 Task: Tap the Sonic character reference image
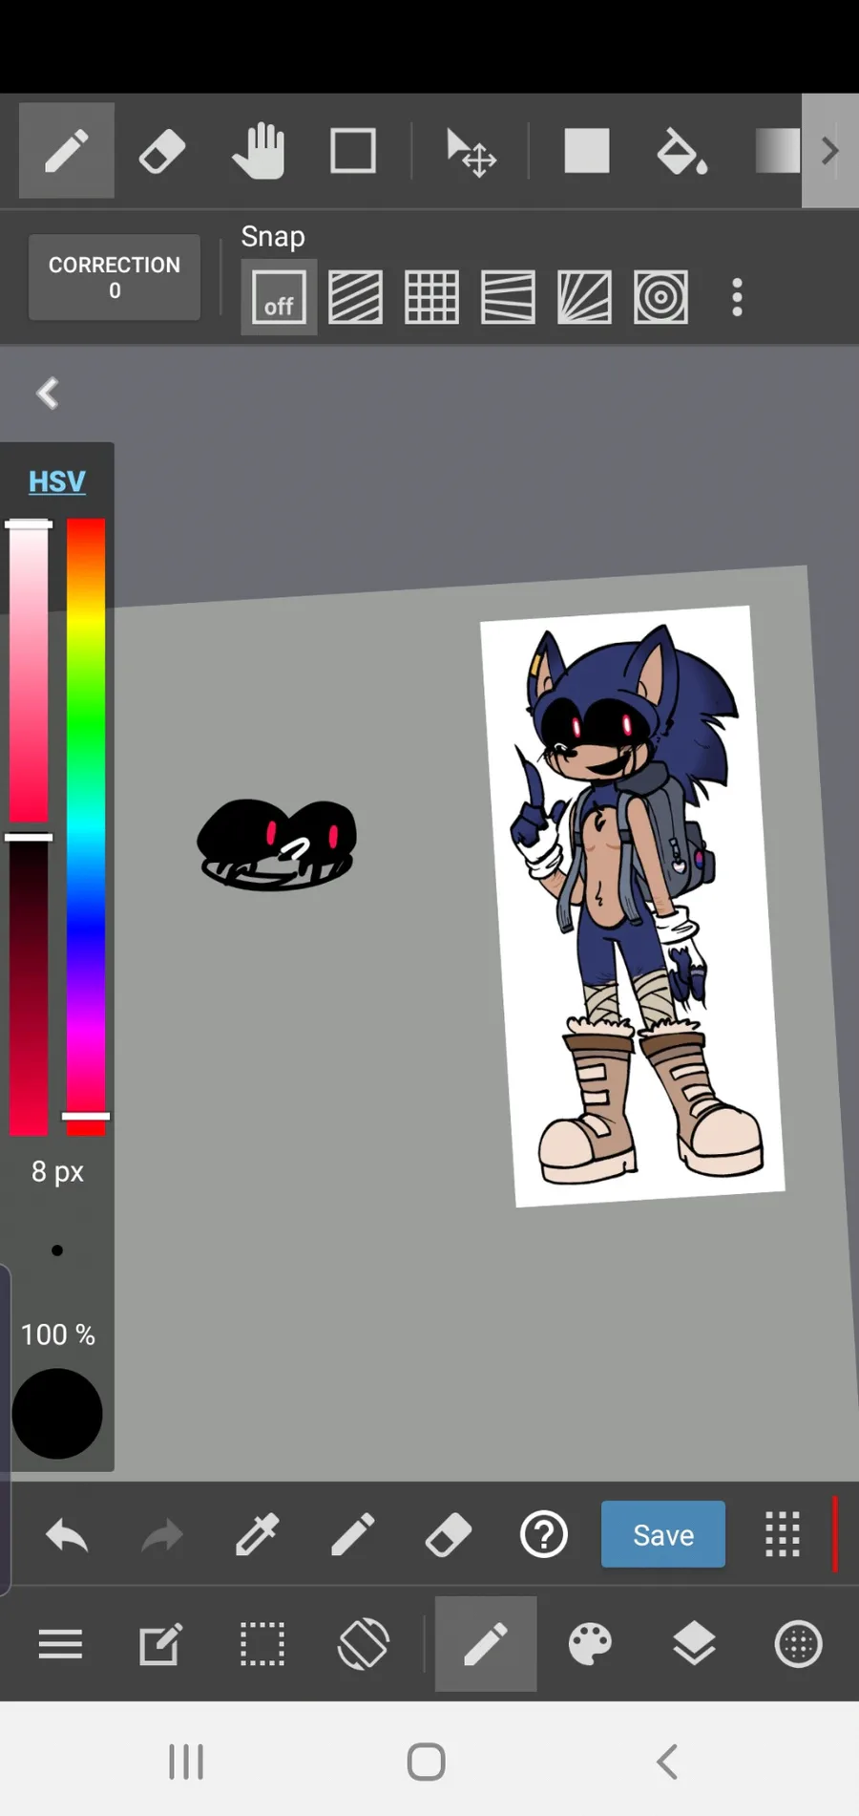[632, 906]
